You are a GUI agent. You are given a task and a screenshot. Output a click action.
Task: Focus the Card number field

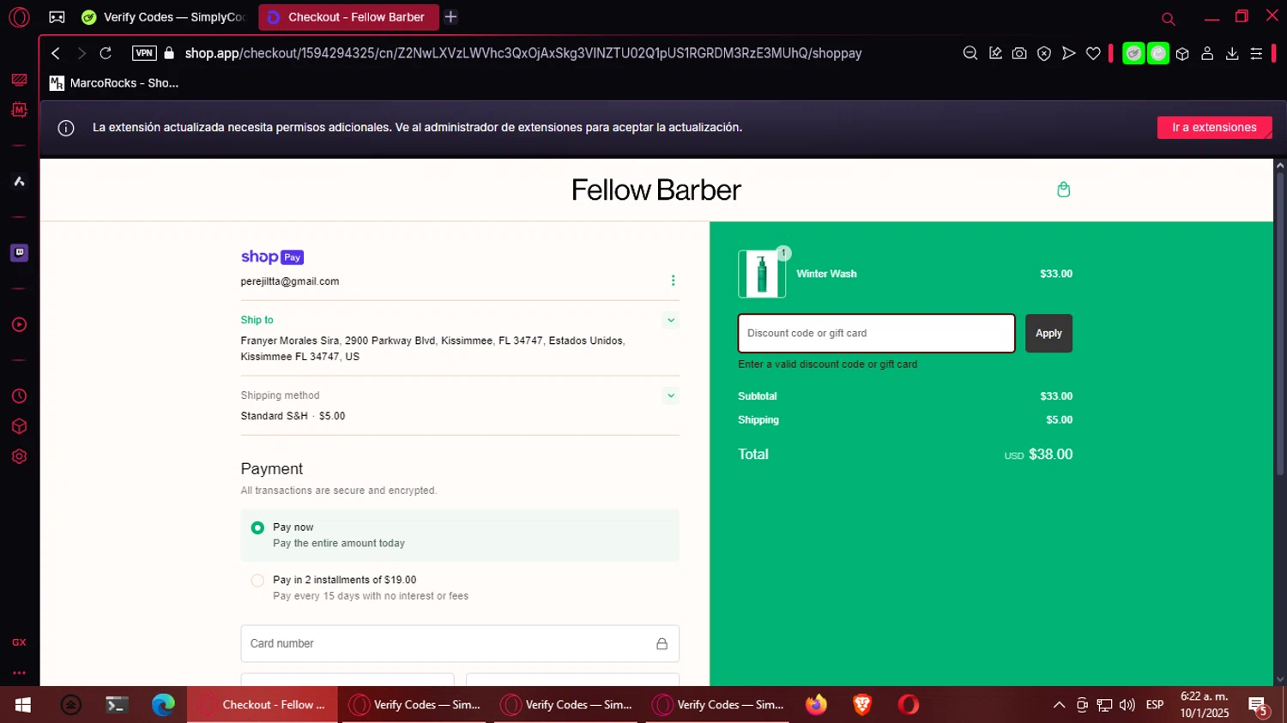(x=460, y=643)
